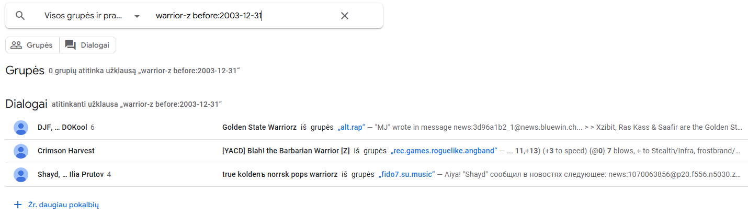Open the „rec.games.roguelike.angband“ group link
This screenshot has height=214, width=748.
click(443, 151)
